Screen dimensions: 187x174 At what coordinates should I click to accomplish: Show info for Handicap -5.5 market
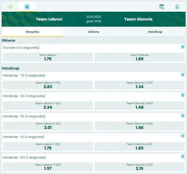pos(183,95)
